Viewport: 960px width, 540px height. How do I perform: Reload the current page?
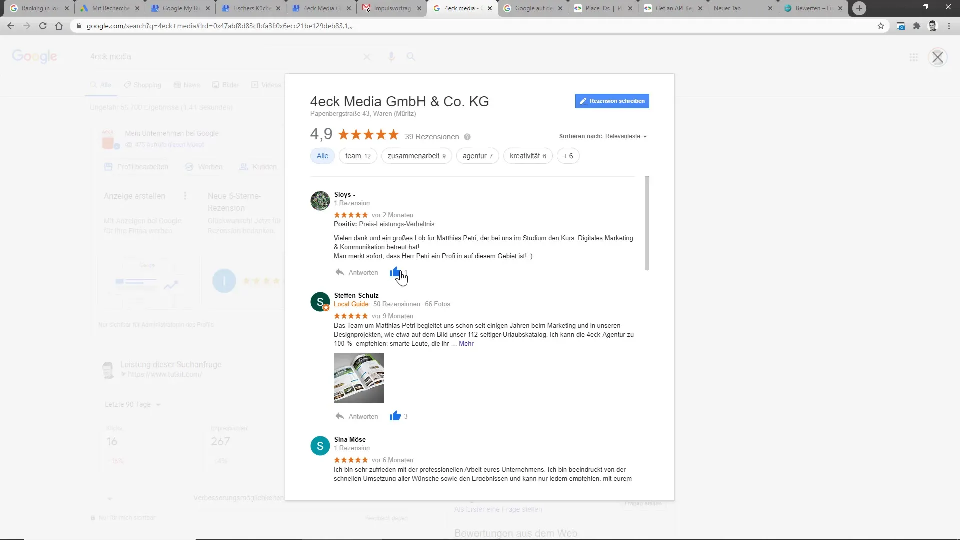43,26
